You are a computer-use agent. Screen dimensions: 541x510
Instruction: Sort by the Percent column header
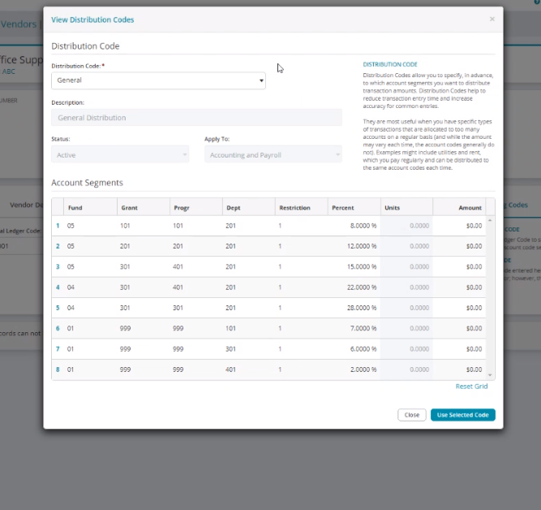[354, 208]
